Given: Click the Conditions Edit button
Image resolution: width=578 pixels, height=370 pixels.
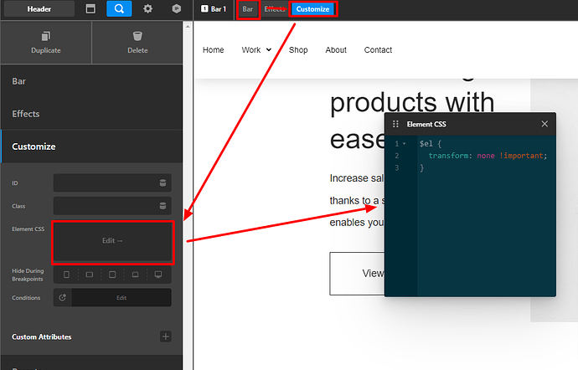Looking at the screenshot, I should (121, 297).
